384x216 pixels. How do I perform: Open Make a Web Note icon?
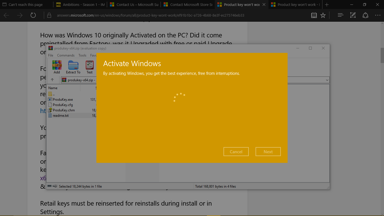tap(353, 15)
